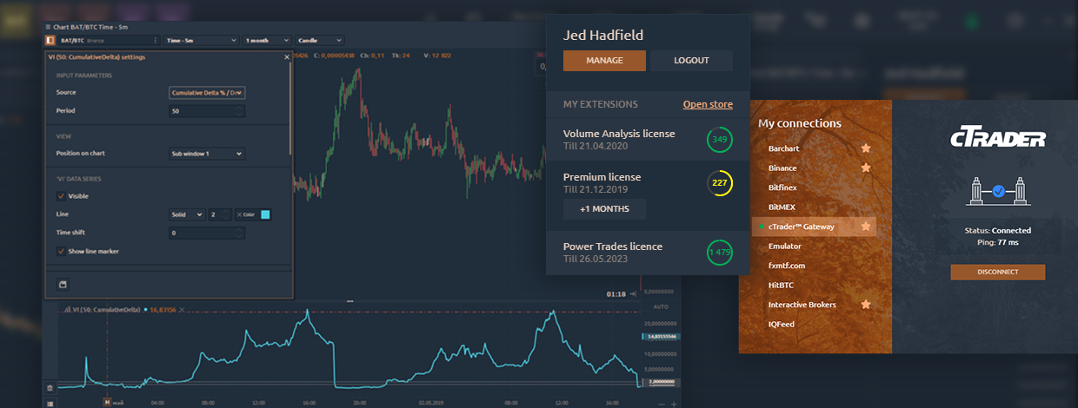Open the 1 month range dropdown
Viewport: 1078px width, 408px height.
point(266,40)
